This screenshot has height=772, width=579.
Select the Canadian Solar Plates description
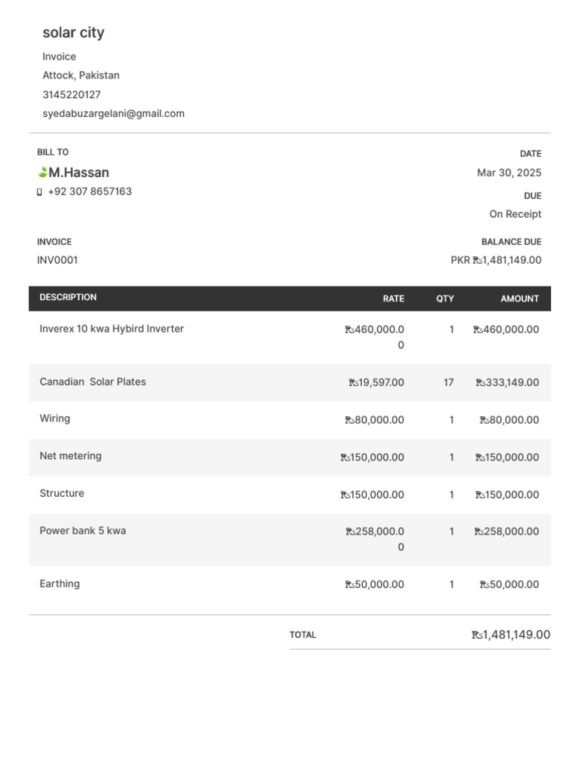click(x=93, y=381)
